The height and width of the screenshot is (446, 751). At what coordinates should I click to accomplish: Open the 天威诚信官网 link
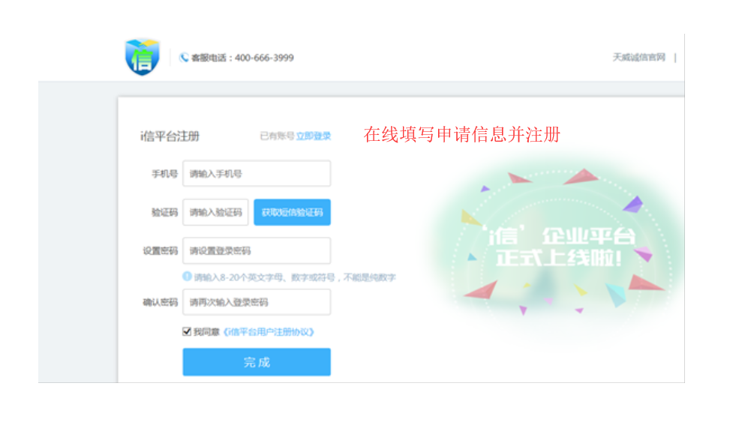tap(638, 58)
